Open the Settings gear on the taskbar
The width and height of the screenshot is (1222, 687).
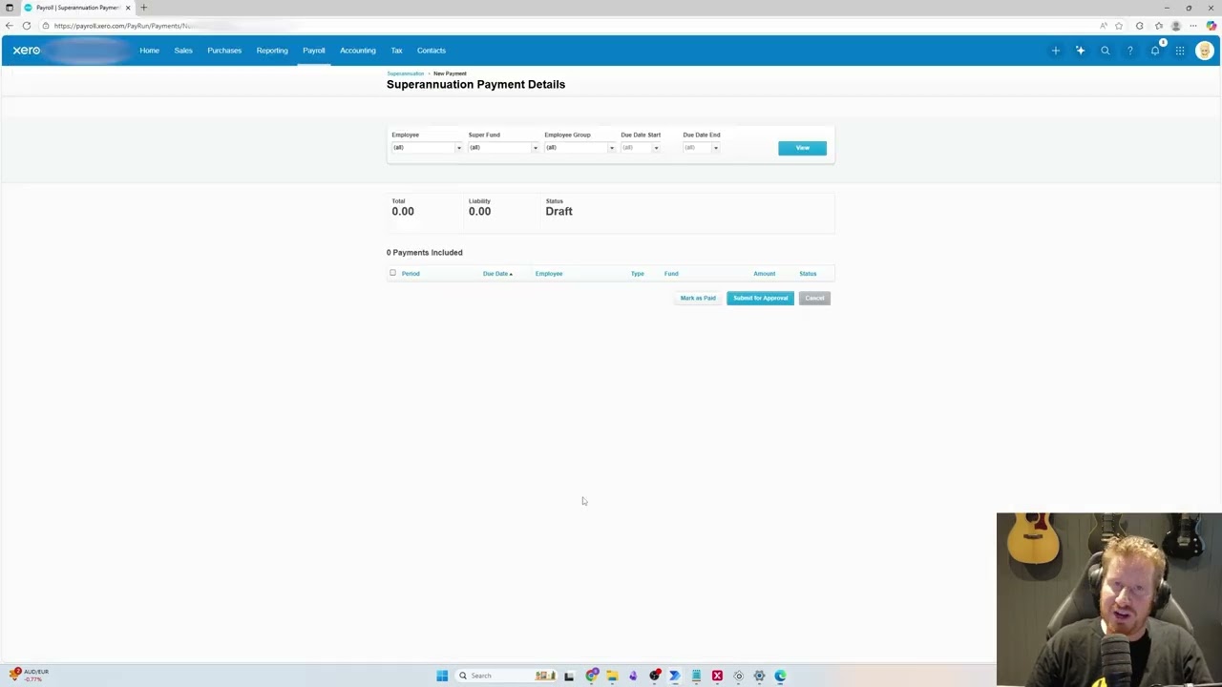point(759,676)
